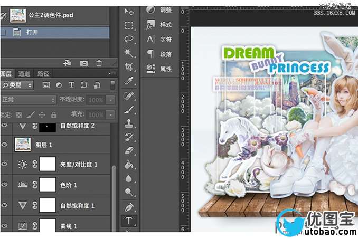Select the Paint Bucket tool
Image resolution: width=358 pixels, height=239 pixels.
[x=129, y=165]
